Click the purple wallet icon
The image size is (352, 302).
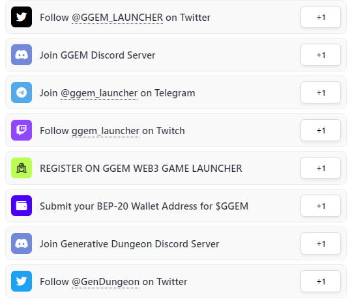[x=22, y=206]
